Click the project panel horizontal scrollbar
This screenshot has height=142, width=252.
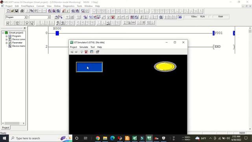pyautogui.click(x=12, y=123)
